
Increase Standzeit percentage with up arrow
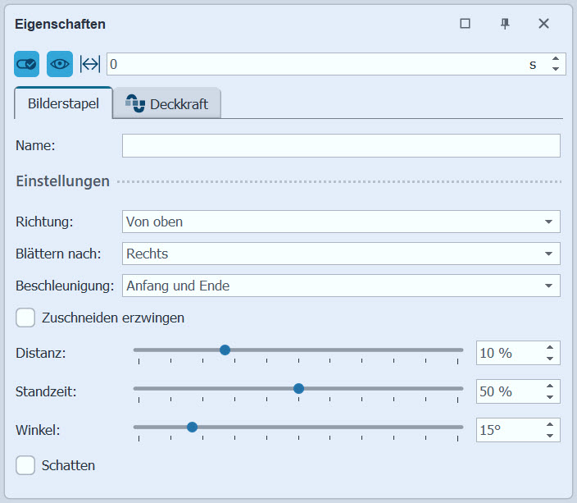click(x=550, y=386)
